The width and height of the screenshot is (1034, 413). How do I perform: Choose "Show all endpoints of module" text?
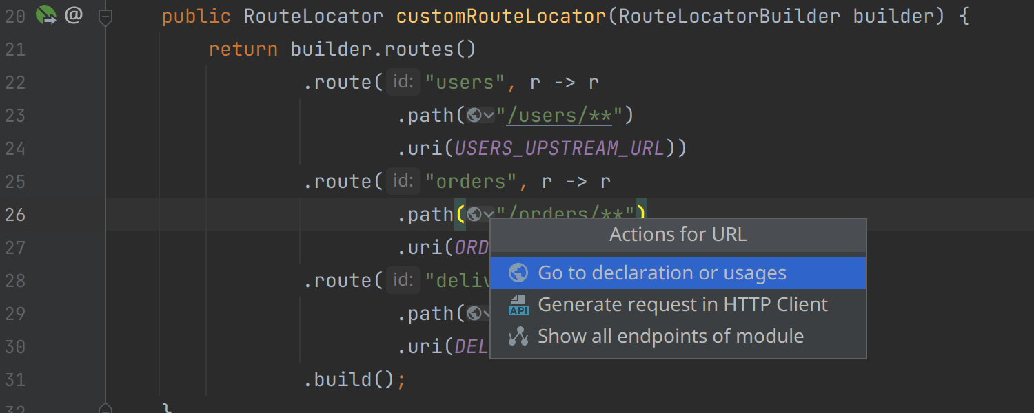pos(670,337)
